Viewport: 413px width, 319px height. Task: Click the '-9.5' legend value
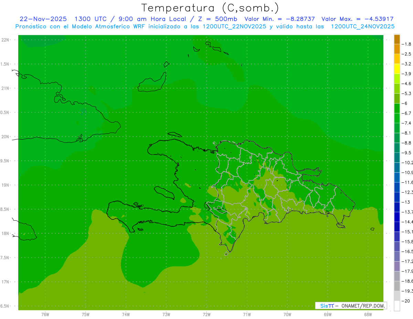click(x=406, y=153)
